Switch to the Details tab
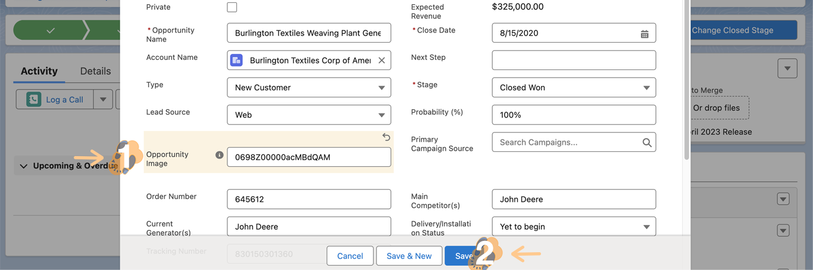This screenshot has width=813, height=270. coord(95,71)
